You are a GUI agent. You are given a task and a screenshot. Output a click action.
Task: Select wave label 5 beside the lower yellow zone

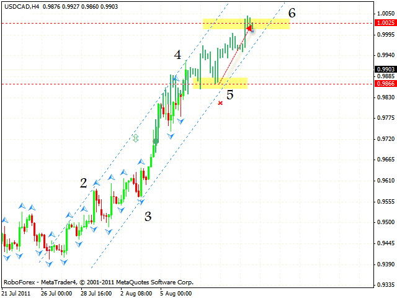point(230,95)
